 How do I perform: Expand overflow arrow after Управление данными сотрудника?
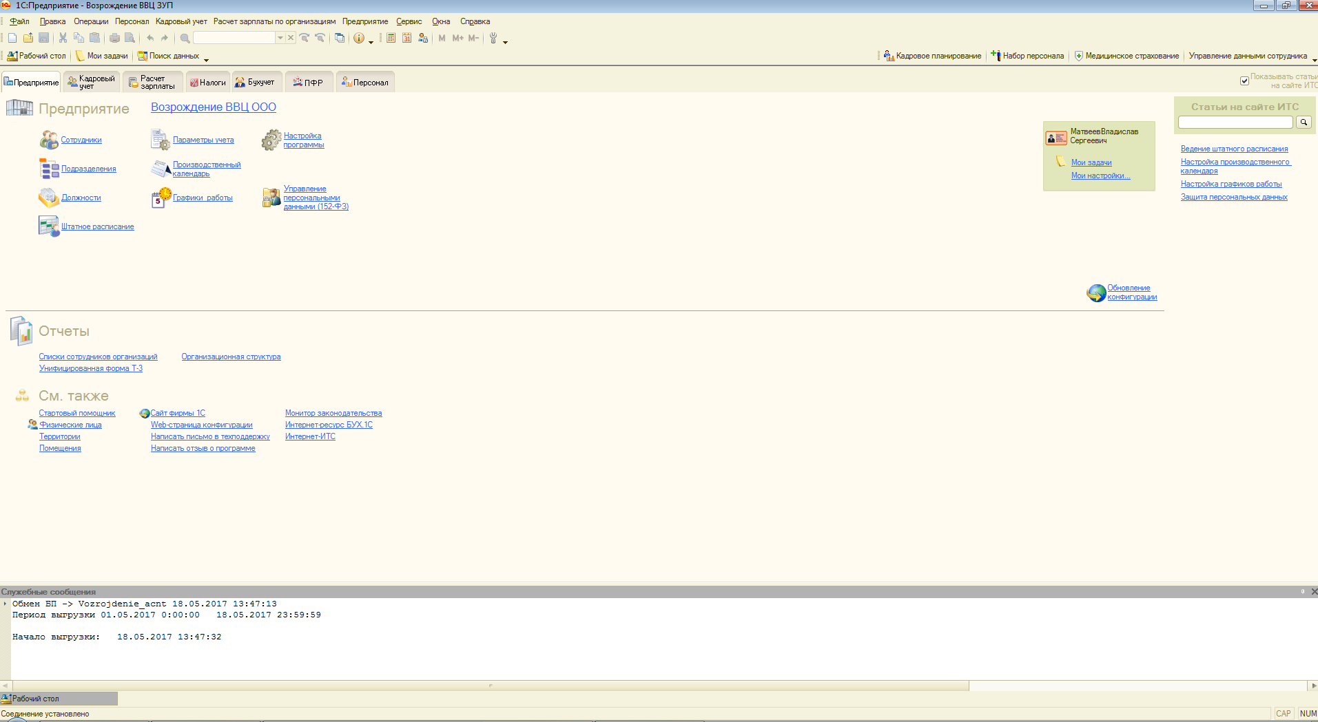(1315, 60)
